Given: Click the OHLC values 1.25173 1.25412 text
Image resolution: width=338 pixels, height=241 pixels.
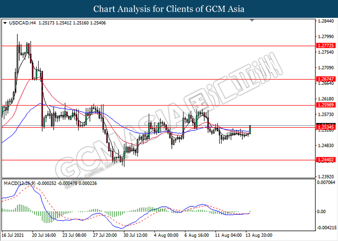Looking at the screenshot, I should point(55,23).
